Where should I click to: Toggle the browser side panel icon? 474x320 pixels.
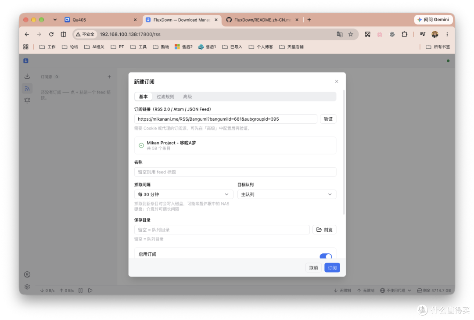pos(63,34)
